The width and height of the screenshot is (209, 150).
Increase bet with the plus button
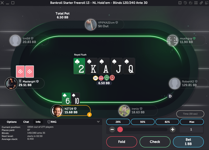(173, 129)
